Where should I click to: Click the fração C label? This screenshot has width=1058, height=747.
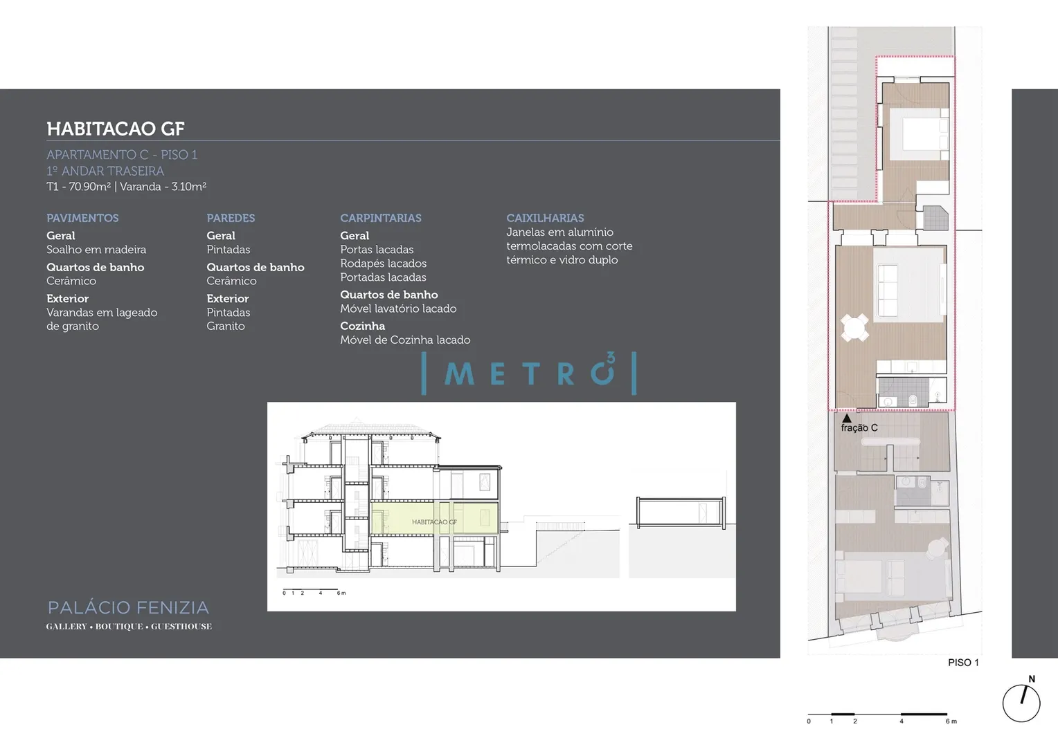click(x=859, y=428)
